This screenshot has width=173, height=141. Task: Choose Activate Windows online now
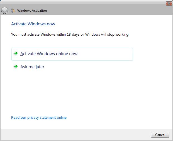tap(72, 54)
